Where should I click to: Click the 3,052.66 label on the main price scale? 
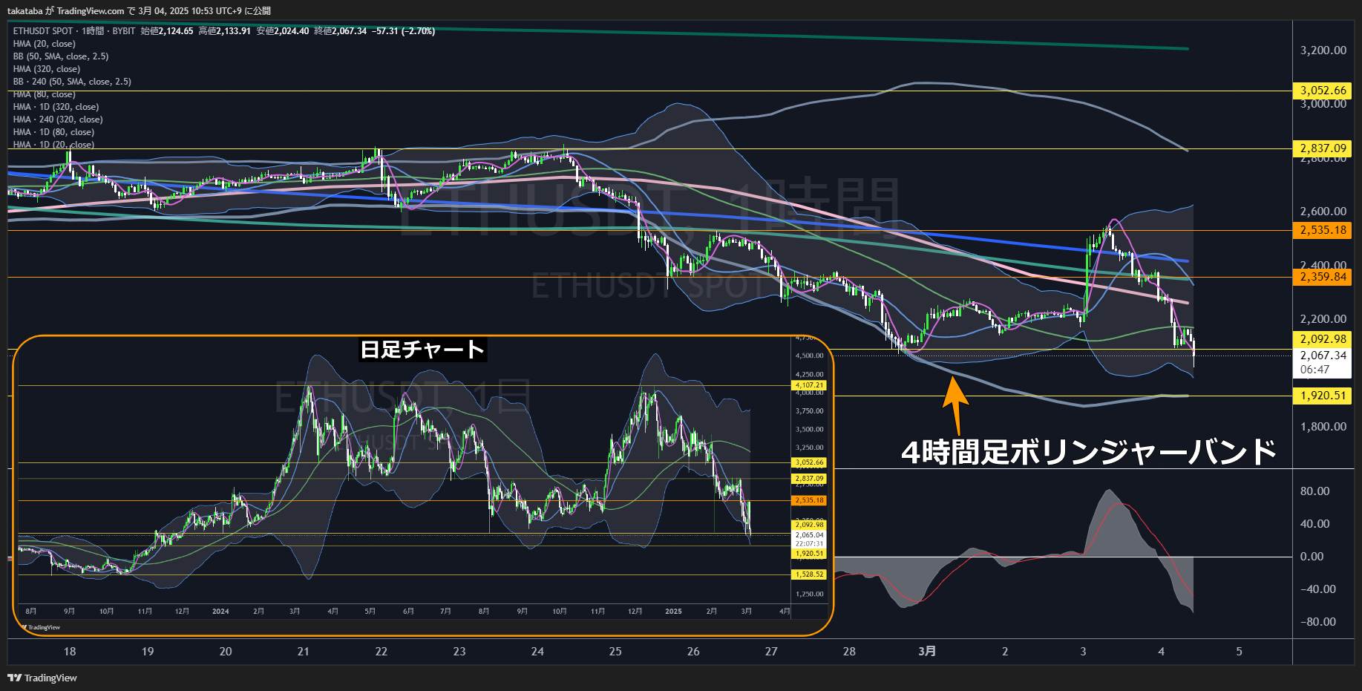point(1323,91)
